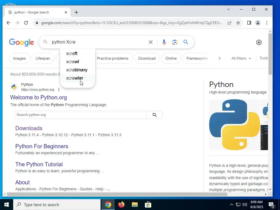The width and height of the screenshot is (280, 210).
Task: Click the horizontal page scrollbar
Action: tap(117, 194)
